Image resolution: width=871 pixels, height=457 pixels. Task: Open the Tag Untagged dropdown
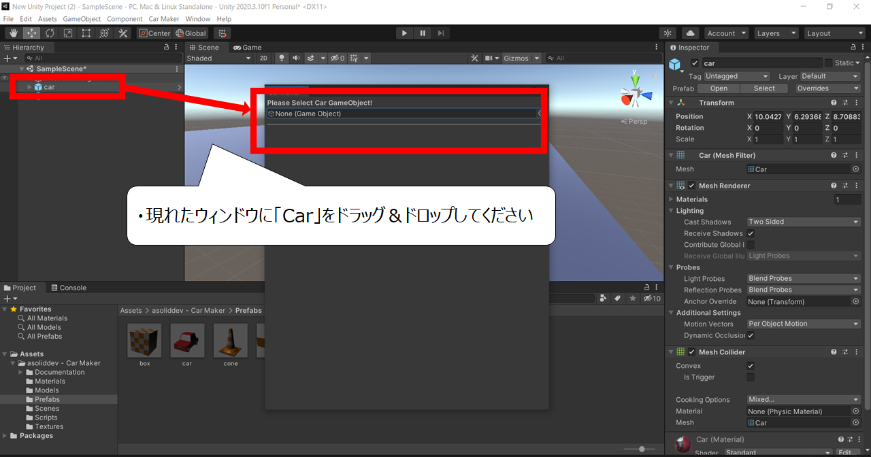coord(737,77)
